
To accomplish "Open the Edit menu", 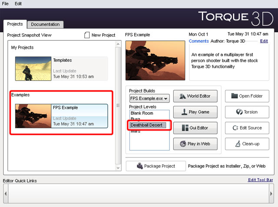I will click(x=18, y=3).
